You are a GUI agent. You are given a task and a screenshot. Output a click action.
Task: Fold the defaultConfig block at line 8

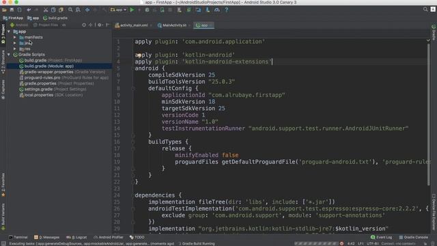tap(133, 89)
